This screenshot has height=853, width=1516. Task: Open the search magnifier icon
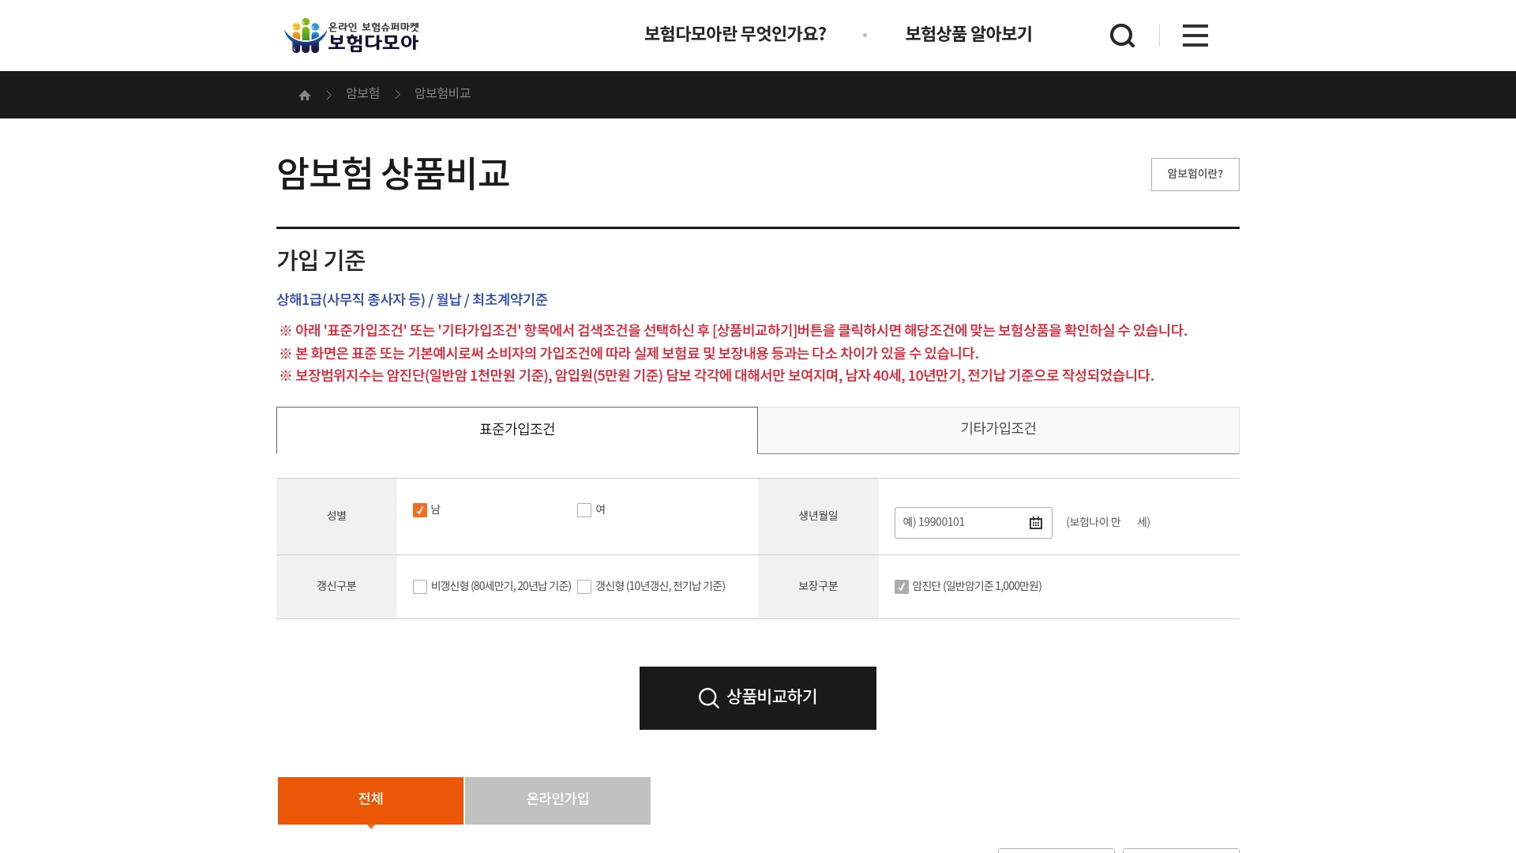pos(1122,36)
